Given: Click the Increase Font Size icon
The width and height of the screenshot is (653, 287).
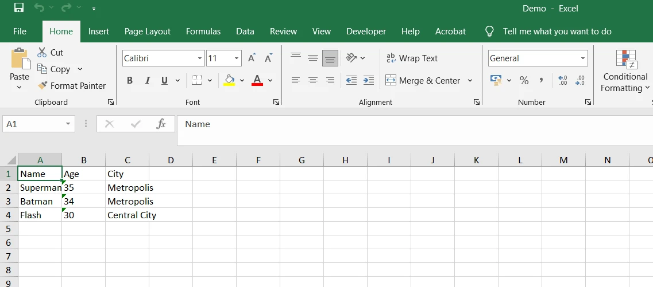Looking at the screenshot, I should [x=252, y=58].
